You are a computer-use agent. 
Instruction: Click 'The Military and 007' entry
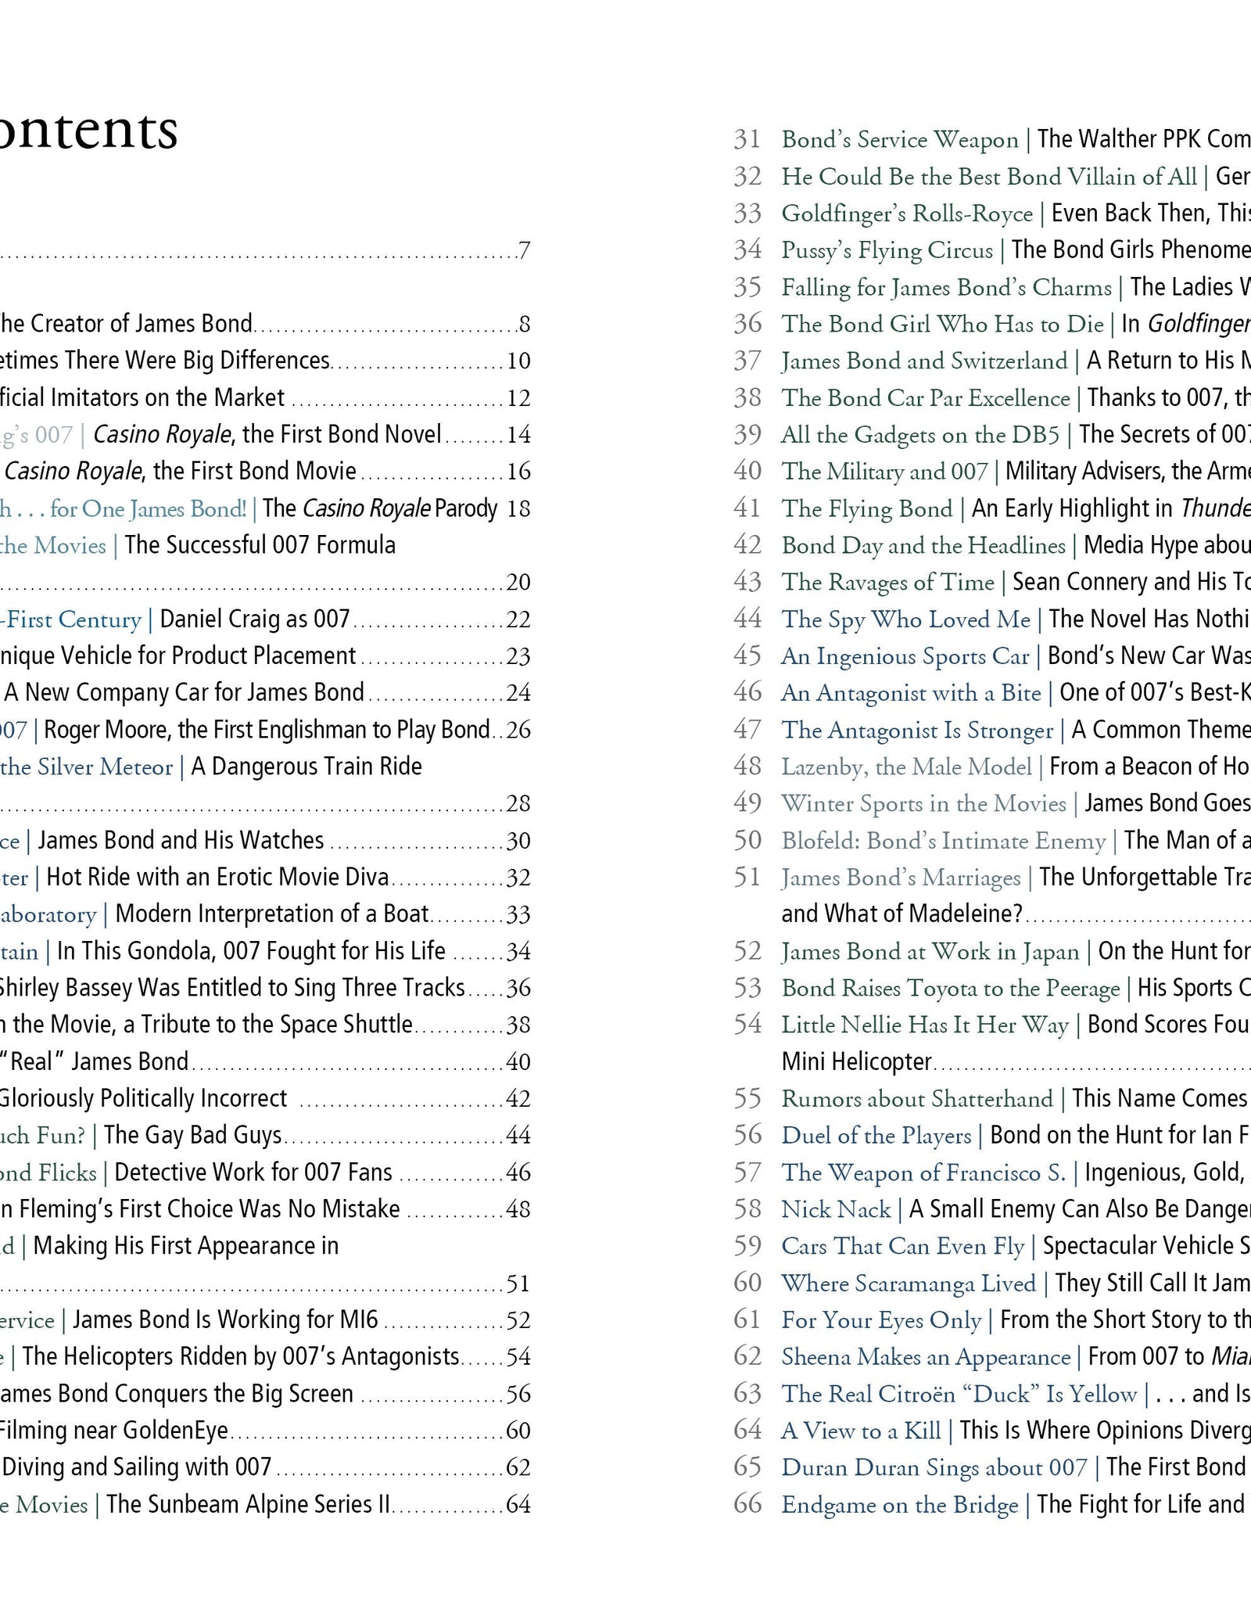coord(884,472)
